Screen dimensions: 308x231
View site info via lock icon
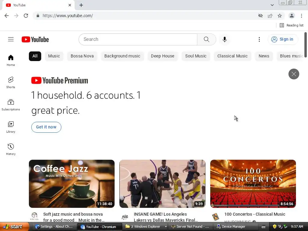(x=38, y=16)
